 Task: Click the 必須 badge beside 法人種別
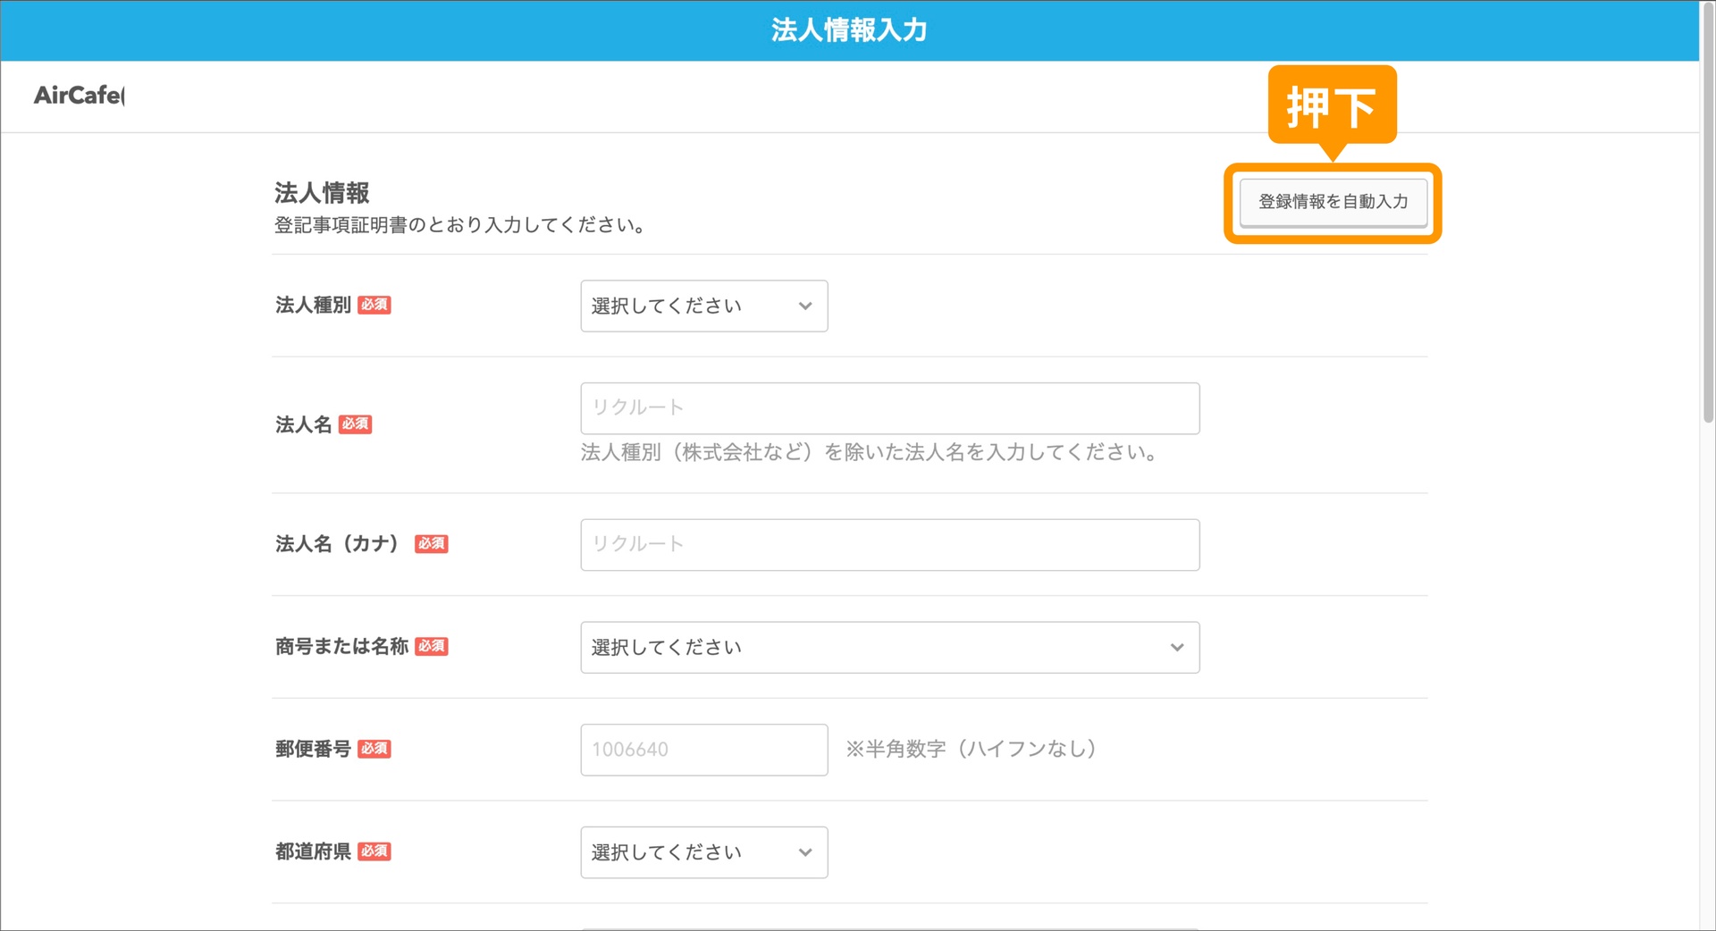point(374,305)
